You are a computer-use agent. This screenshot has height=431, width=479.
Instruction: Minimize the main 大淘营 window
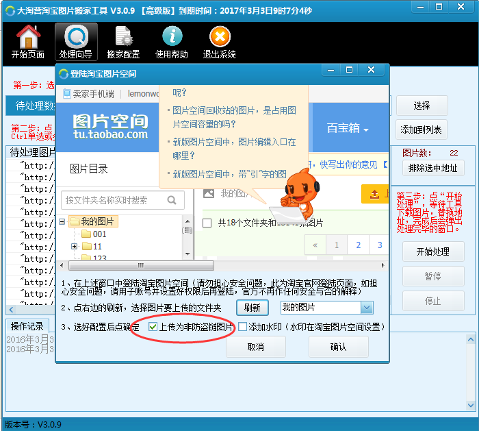tap(420, 7)
